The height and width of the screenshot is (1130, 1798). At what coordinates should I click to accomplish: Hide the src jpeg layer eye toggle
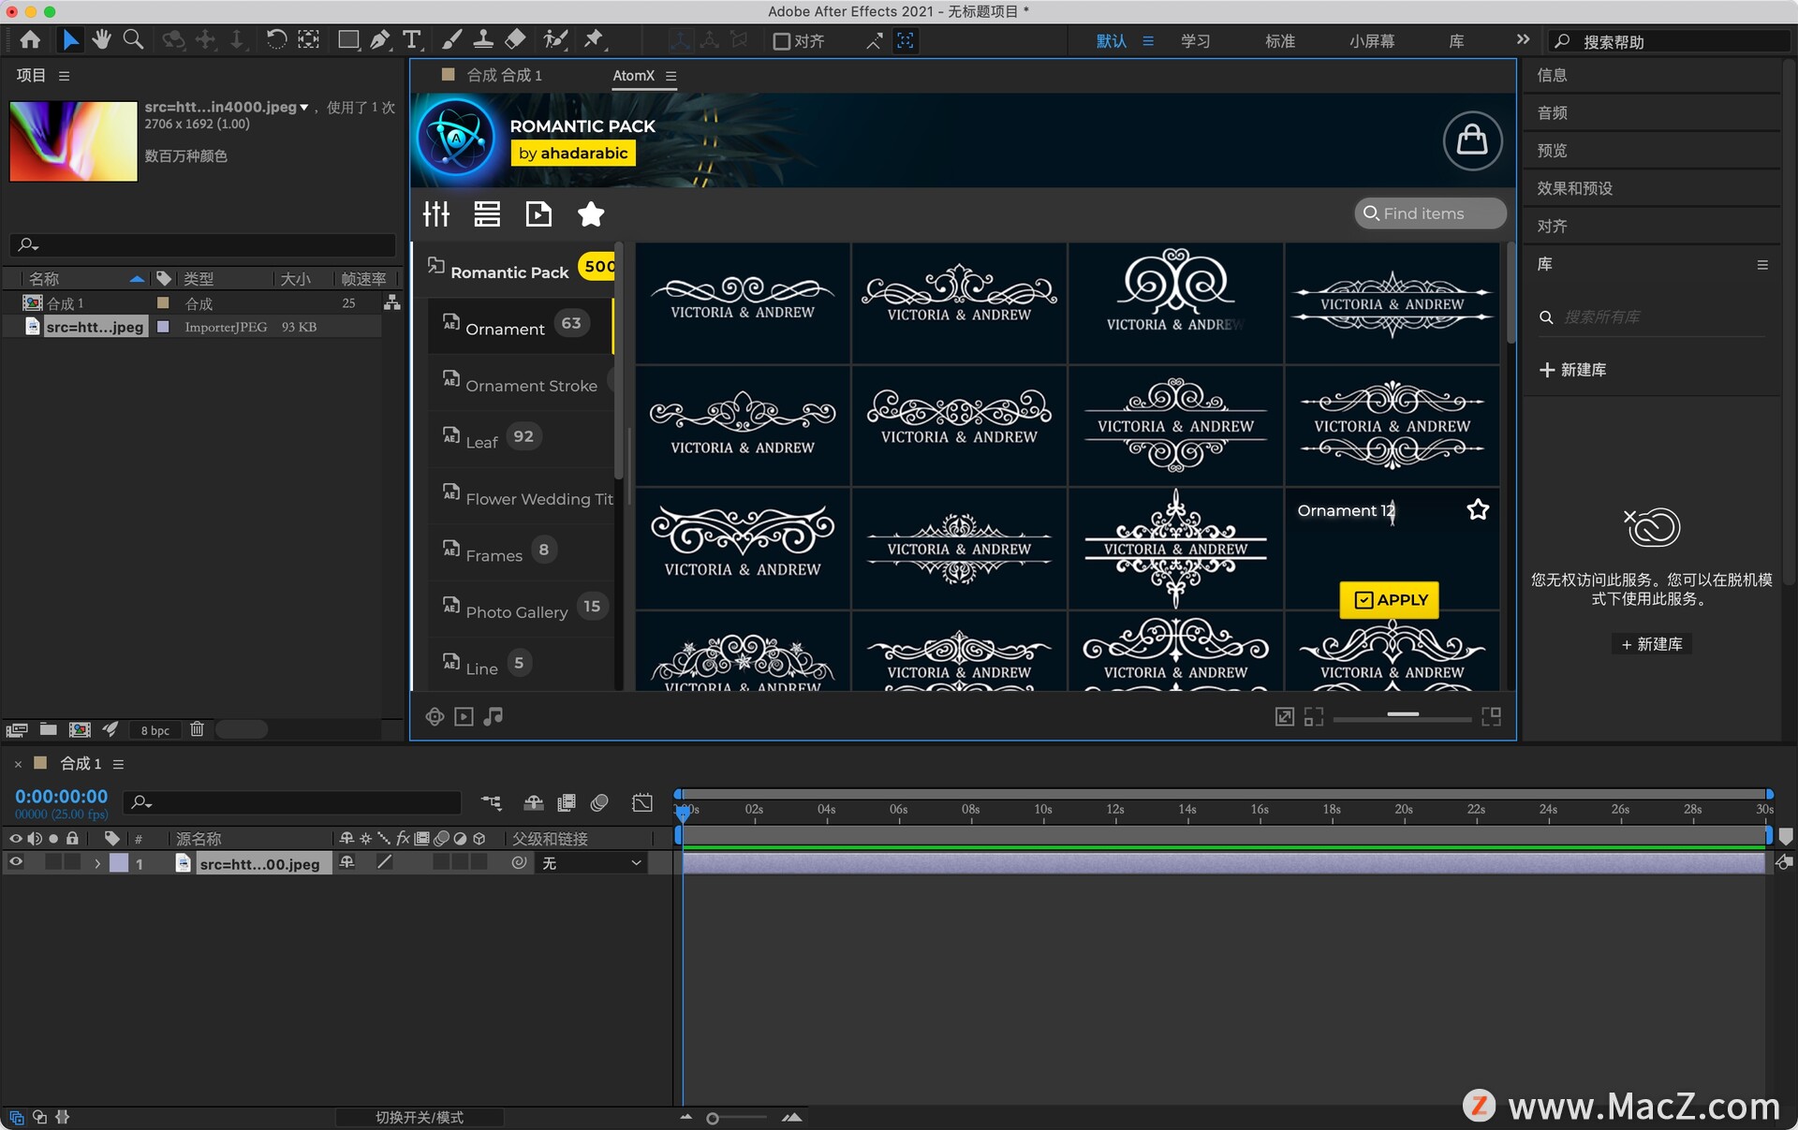[x=16, y=862]
